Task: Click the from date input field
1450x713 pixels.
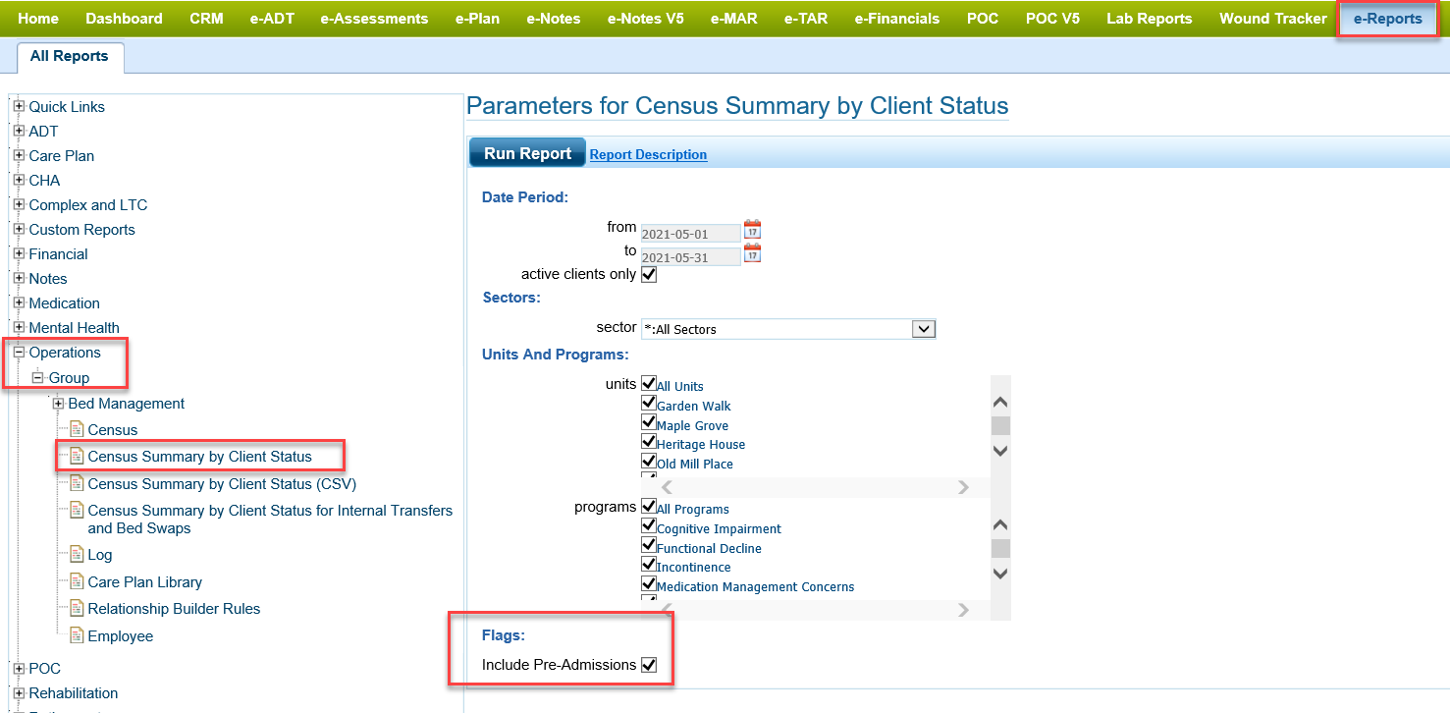Action: pyautogui.click(x=689, y=234)
